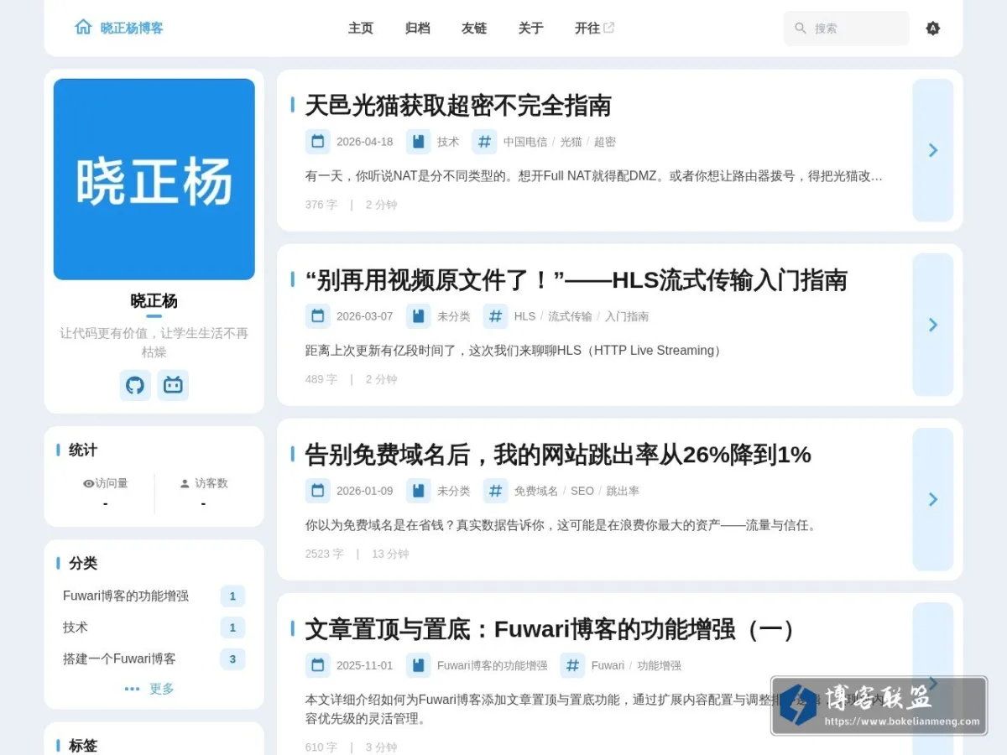Click the calendar icon beside 2026-01-09
Image resolution: width=1007 pixels, height=755 pixels.
coord(317,491)
